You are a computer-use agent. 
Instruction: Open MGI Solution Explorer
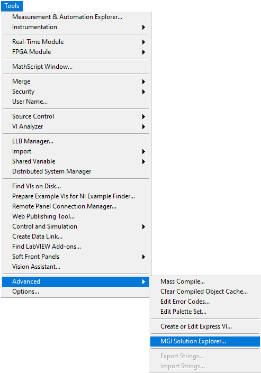click(205, 341)
